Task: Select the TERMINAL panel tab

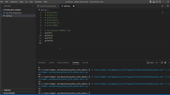Action: click(76, 63)
